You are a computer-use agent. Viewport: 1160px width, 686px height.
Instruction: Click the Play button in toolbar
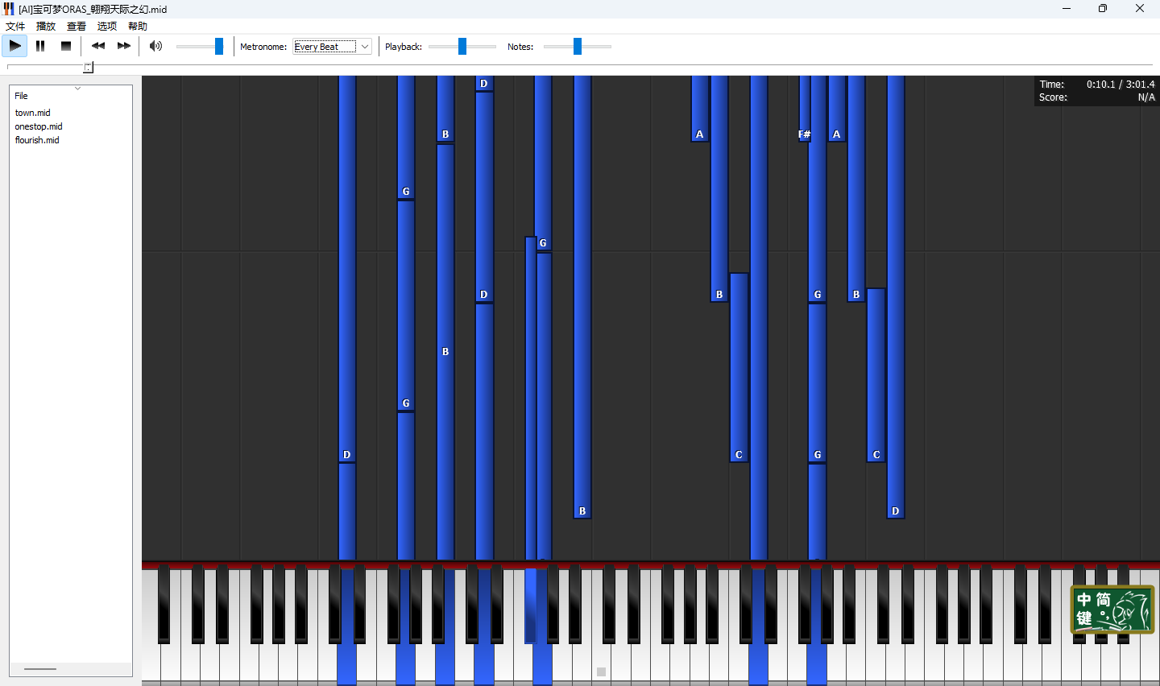coord(14,46)
